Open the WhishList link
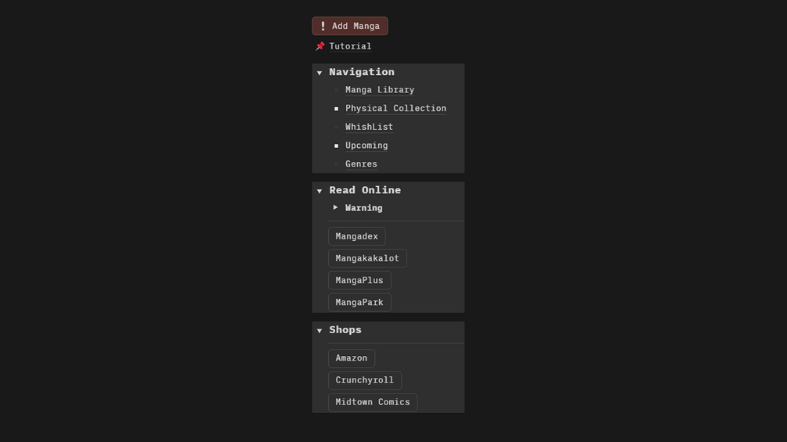This screenshot has height=442, width=787. (x=369, y=127)
